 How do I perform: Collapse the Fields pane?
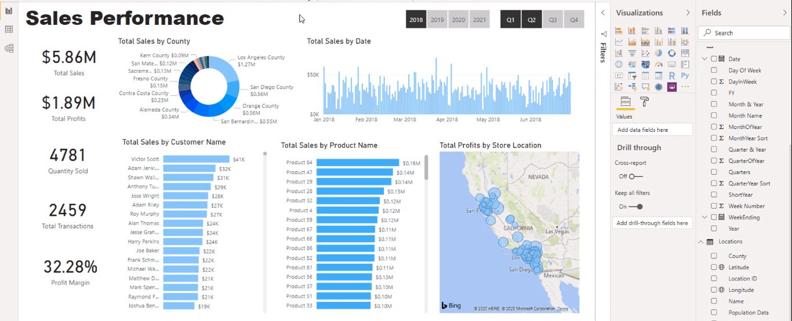click(784, 13)
